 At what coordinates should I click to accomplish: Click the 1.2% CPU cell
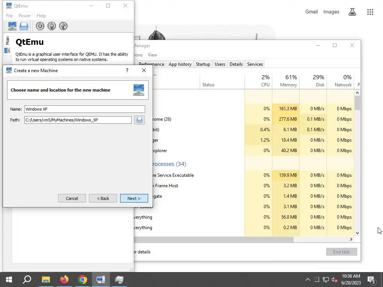pyautogui.click(x=258, y=140)
